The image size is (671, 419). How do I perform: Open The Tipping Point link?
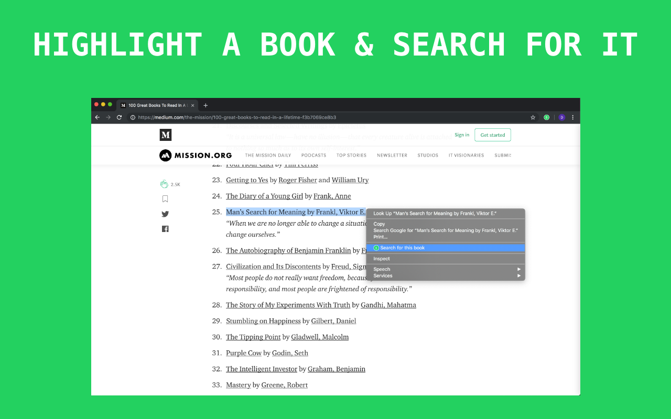coord(253,337)
